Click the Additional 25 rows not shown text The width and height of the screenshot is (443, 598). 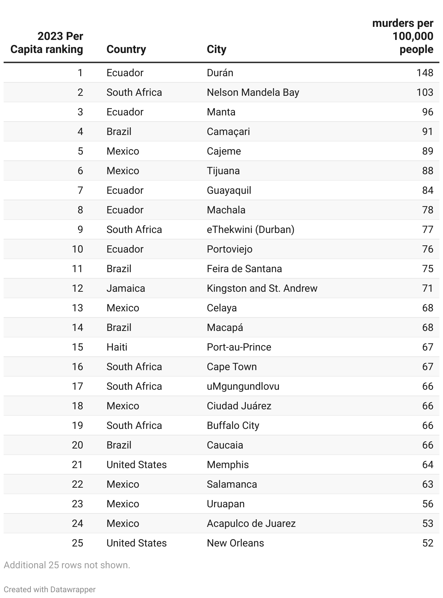(67, 565)
